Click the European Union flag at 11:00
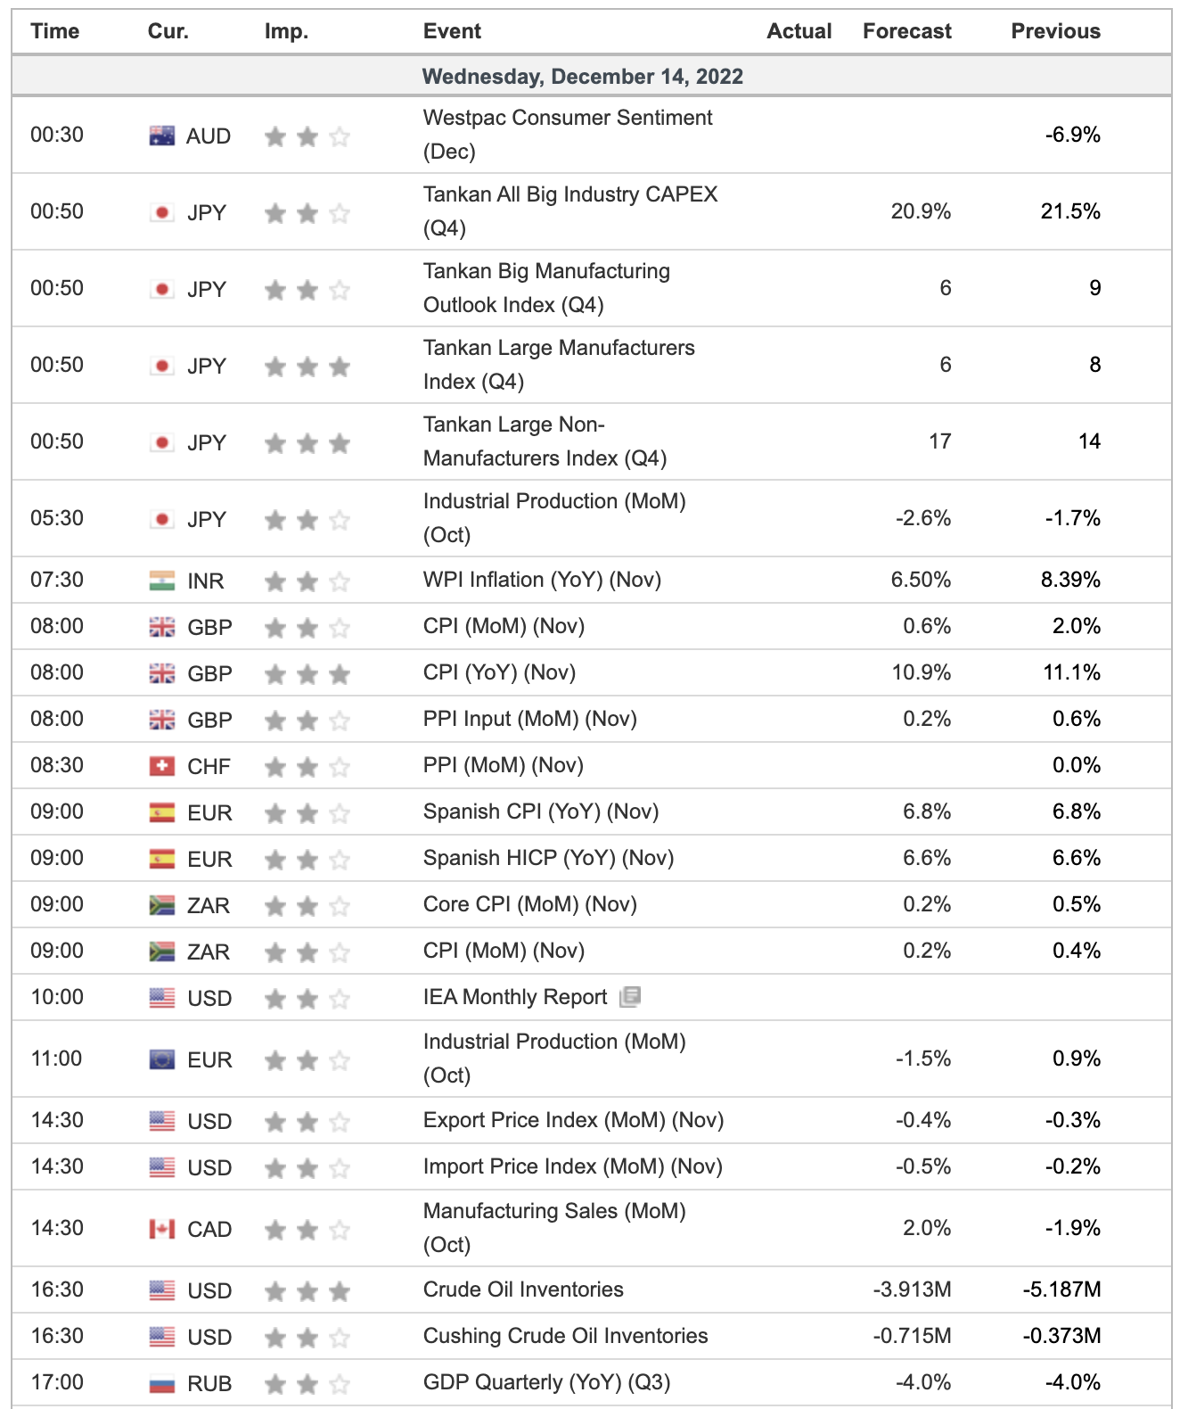 161,1059
